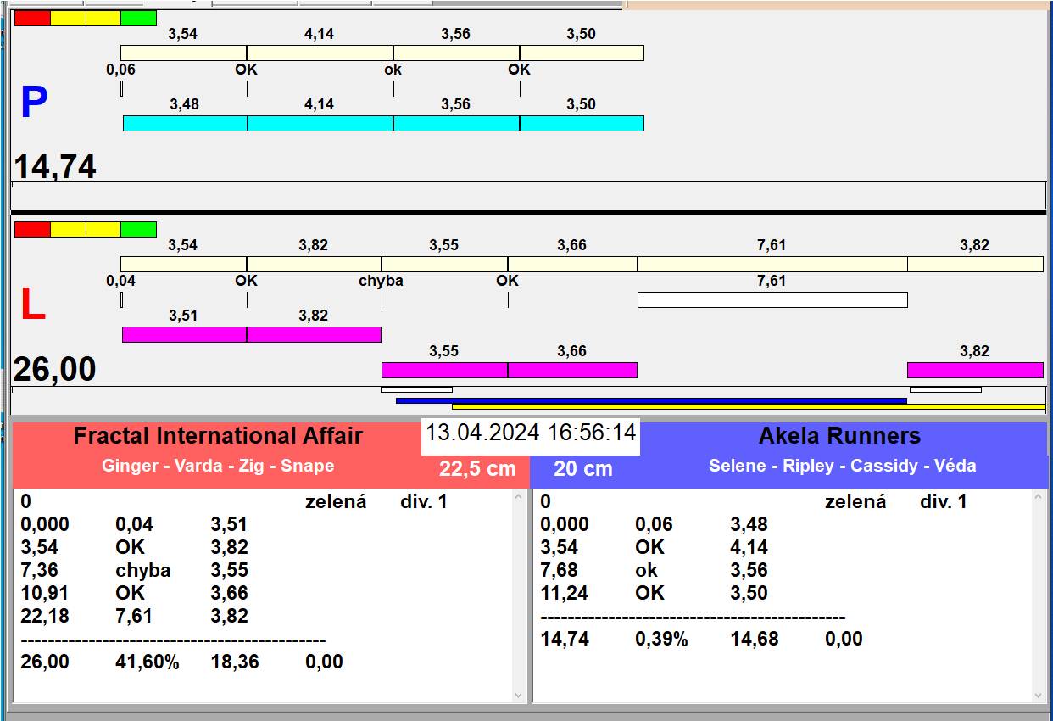Click the date and time field
Viewport: 1053px width, 721px height.
pos(530,433)
